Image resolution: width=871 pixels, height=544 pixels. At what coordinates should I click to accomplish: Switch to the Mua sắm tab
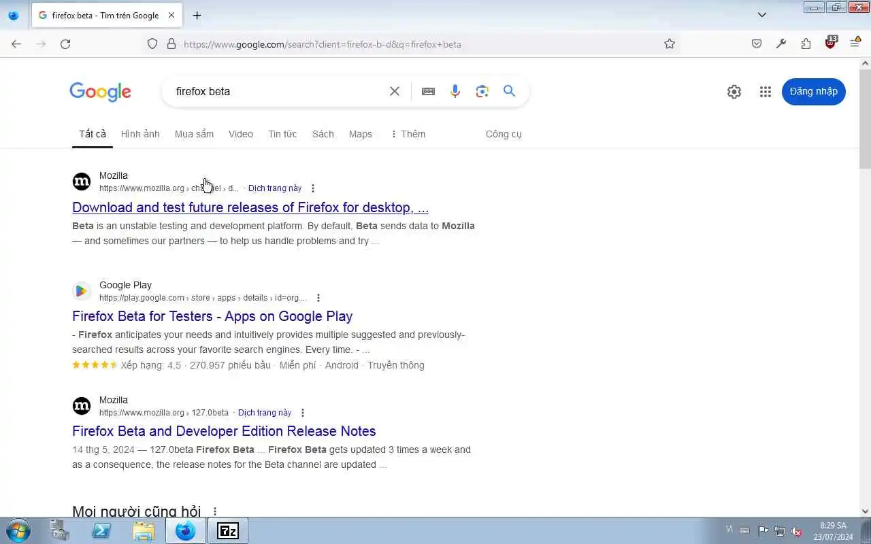[194, 134]
